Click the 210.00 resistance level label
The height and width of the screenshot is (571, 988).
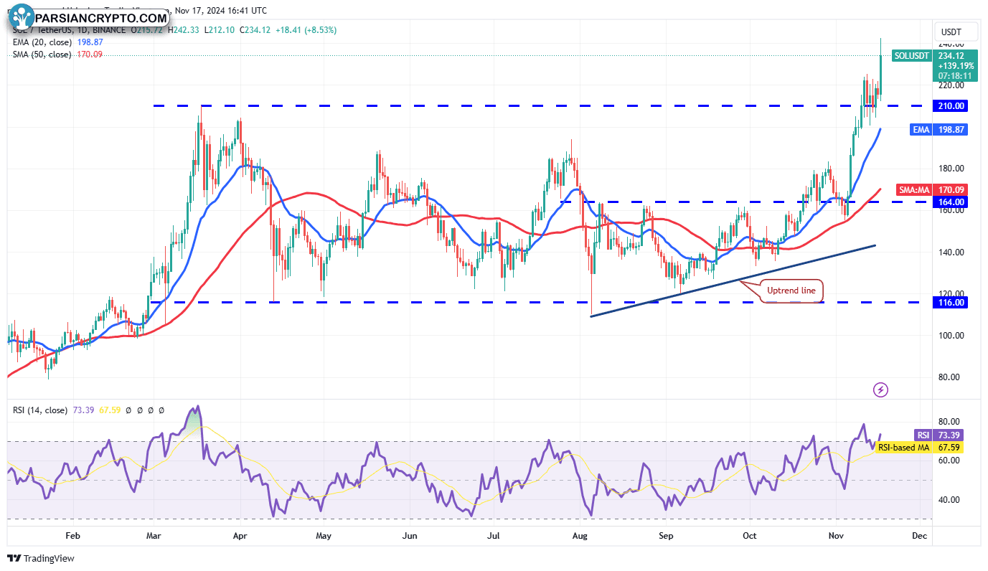click(x=951, y=106)
